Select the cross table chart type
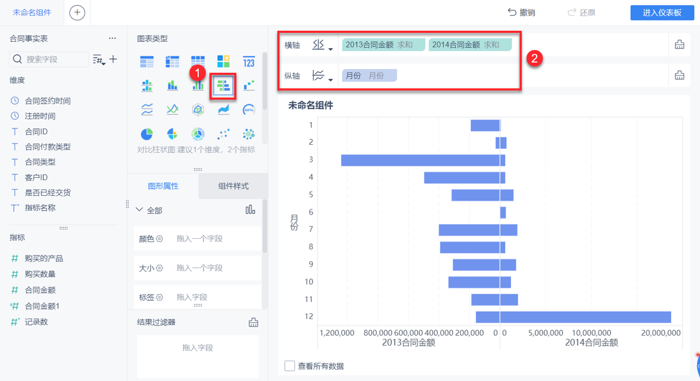This screenshot has width=700, height=381. (x=172, y=61)
